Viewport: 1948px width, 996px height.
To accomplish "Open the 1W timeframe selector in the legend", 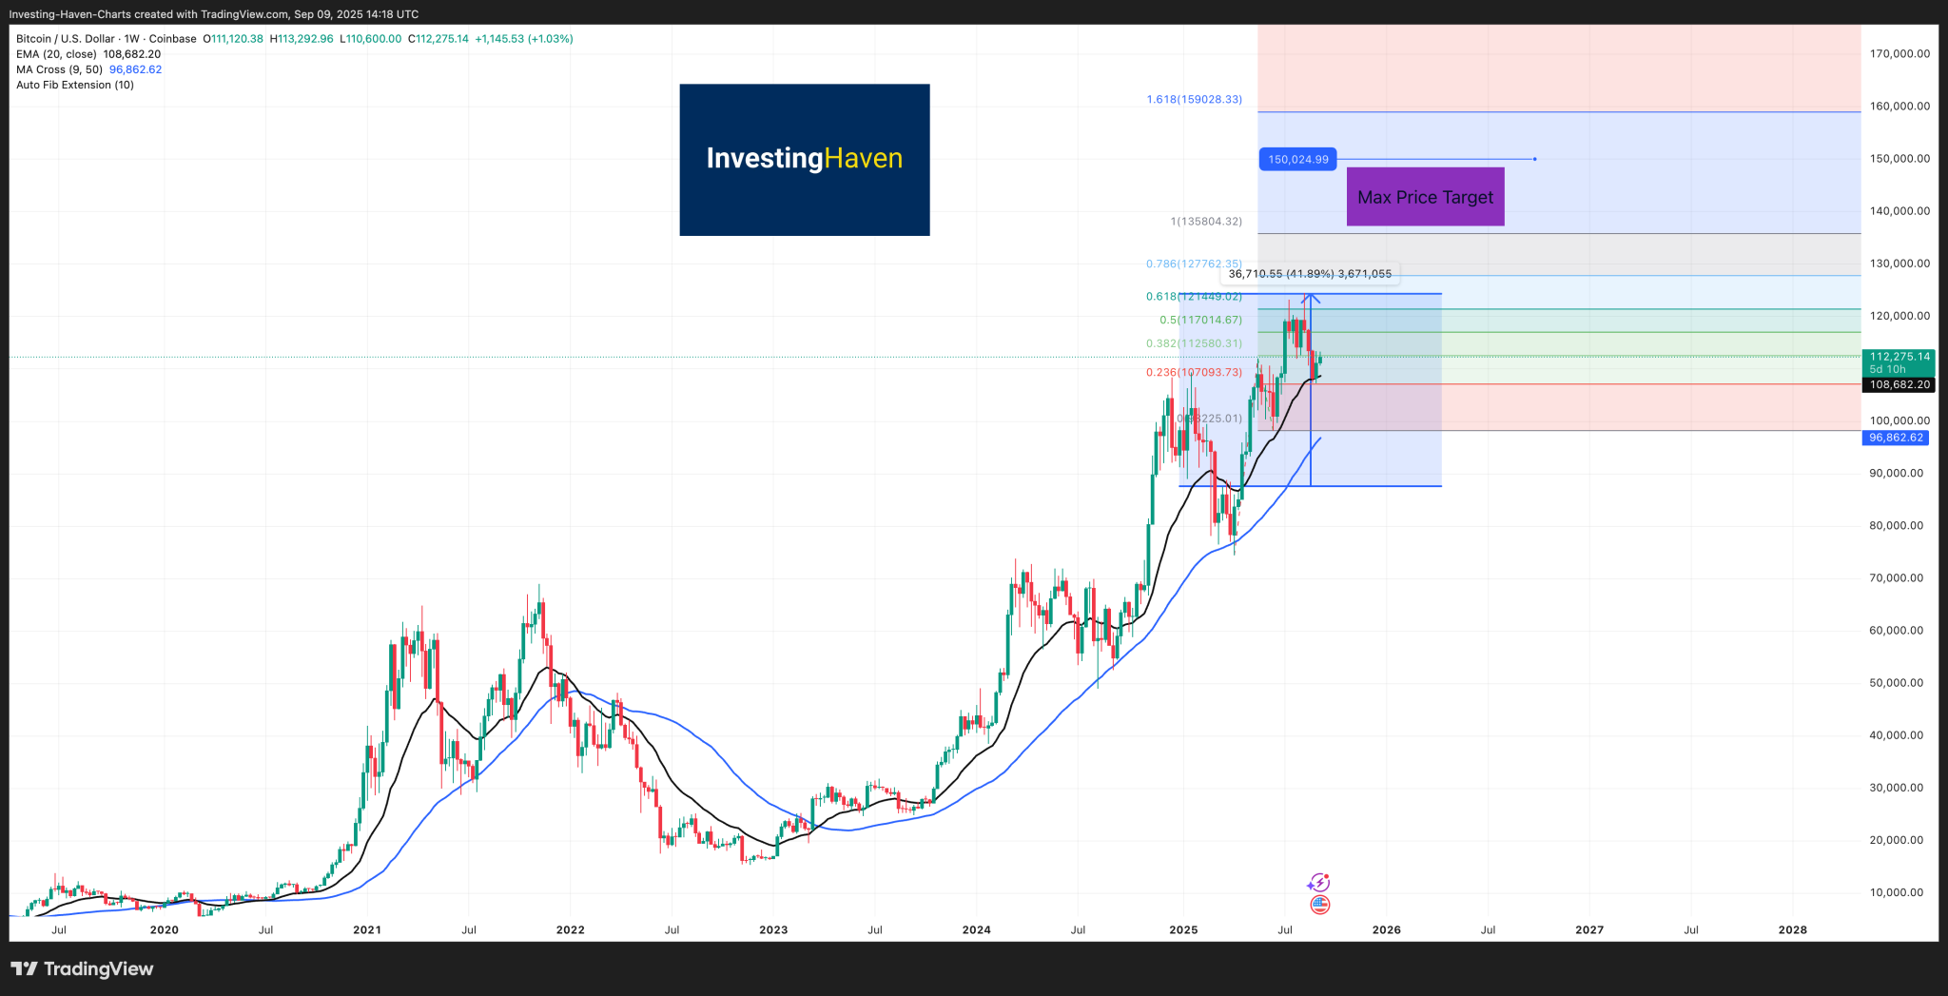I will tap(128, 39).
